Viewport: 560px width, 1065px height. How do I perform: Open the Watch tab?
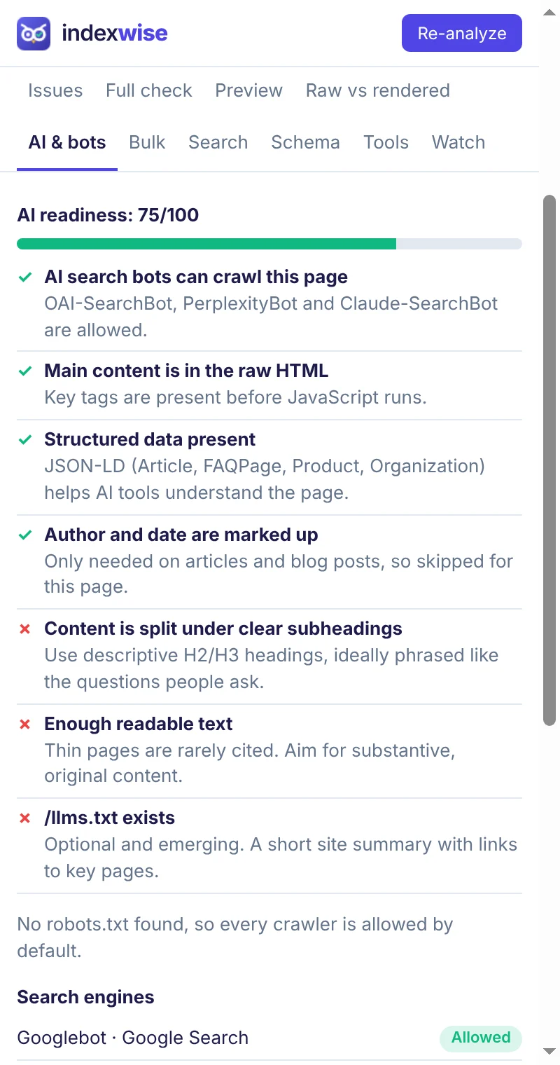pos(458,142)
